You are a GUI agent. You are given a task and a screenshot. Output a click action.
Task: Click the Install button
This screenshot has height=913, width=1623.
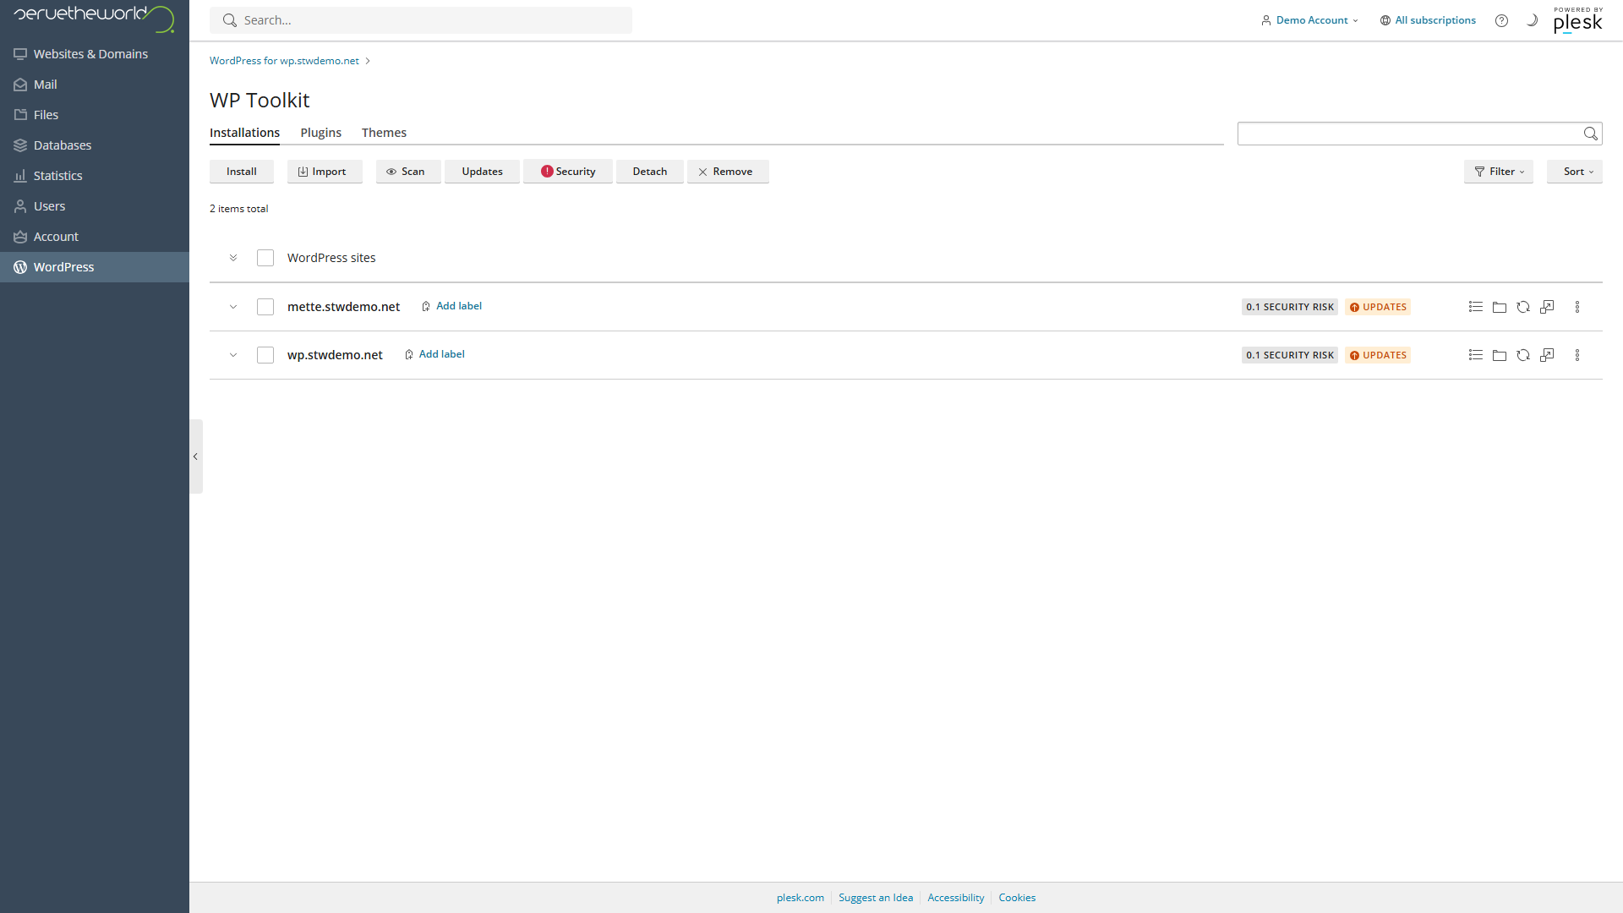(x=242, y=172)
